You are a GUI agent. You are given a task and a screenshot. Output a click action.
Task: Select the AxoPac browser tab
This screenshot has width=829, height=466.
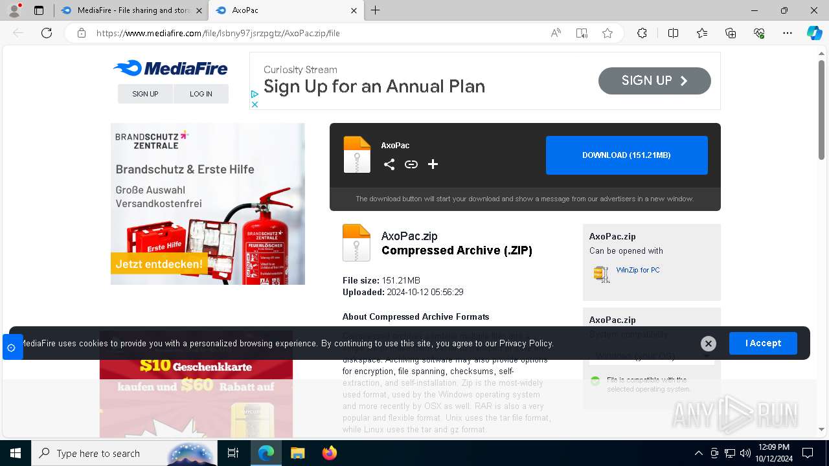pos(285,10)
